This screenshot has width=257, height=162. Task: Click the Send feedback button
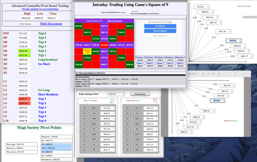click(160, 31)
